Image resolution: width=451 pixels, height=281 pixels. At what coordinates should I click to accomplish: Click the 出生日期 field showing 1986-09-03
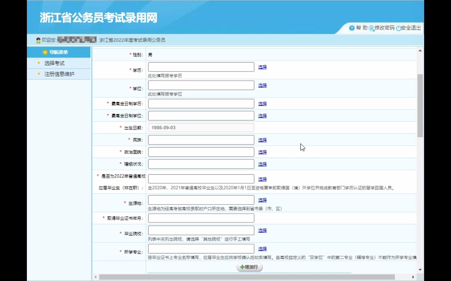(x=201, y=127)
